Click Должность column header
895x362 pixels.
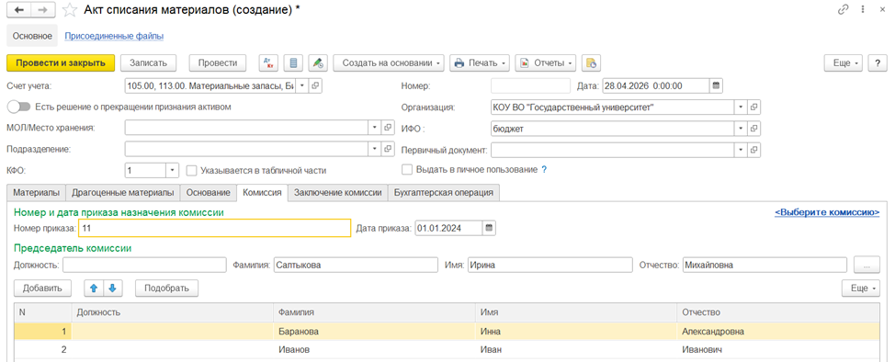(x=173, y=313)
